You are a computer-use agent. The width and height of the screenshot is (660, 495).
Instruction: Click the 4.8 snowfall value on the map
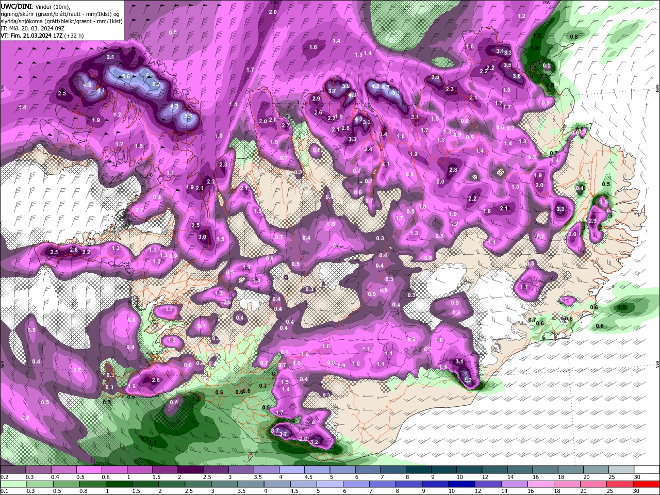[x=174, y=106]
